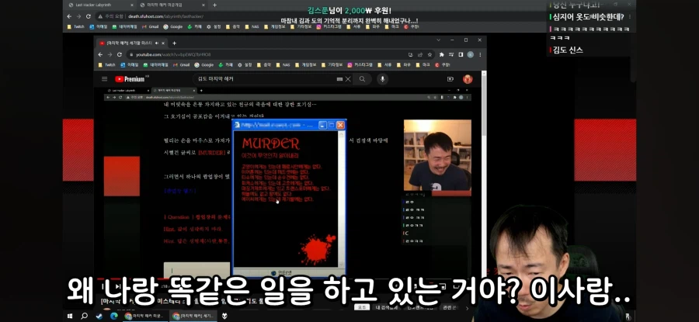The width and height of the screenshot is (699, 322).
Task: Click the YouTube Premium logo
Action: click(130, 79)
